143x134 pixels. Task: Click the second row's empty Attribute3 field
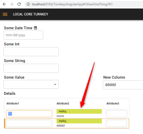click(117, 123)
